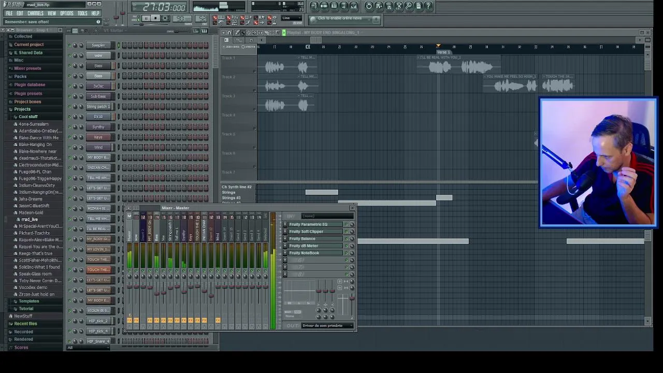Open mixer output device dropdown
Screen dimensions: 663x373
327,325
